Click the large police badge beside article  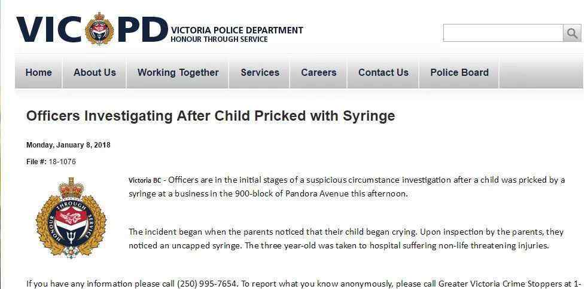[x=71, y=218]
